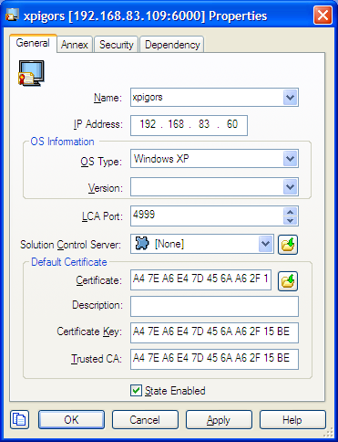Click the Certificate Key field
This screenshot has height=442, width=338.
[214, 332]
